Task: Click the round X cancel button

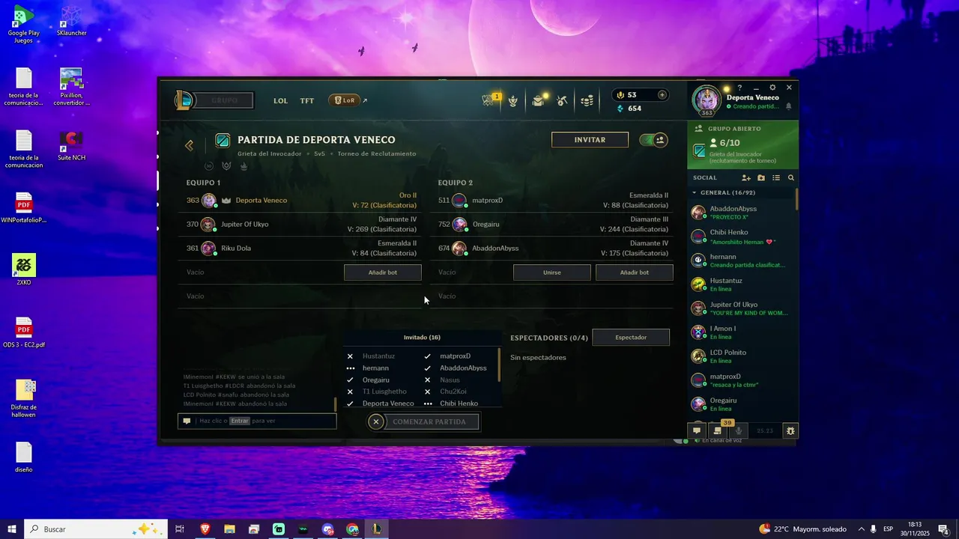Action: point(376,421)
